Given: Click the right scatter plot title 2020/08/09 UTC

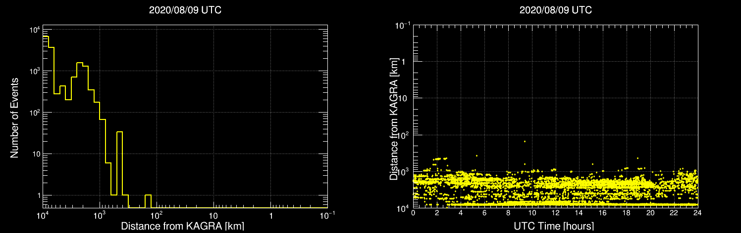Looking at the screenshot, I should (555, 10).
